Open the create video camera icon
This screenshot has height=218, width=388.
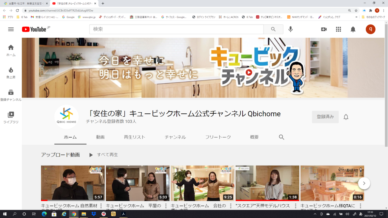pos(324,29)
